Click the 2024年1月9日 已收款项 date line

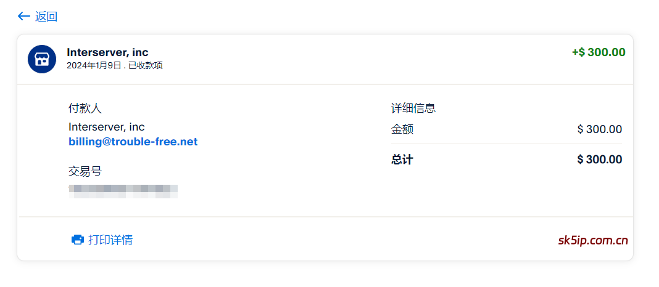115,65
